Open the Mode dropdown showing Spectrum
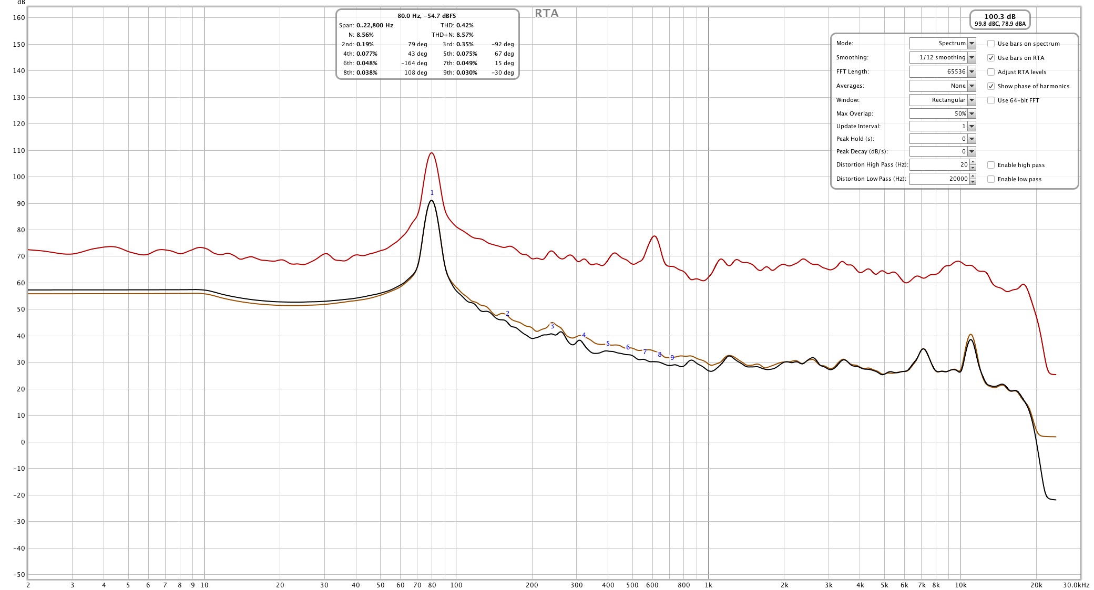The height and width of the screenshot is (590, 1094). pos(972,43)
